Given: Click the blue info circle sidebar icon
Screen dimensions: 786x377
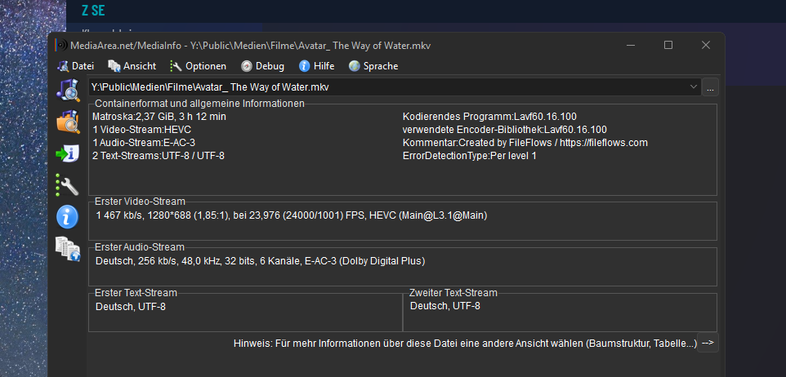Looking at the screenshot, I should click(x=68, y=217).
